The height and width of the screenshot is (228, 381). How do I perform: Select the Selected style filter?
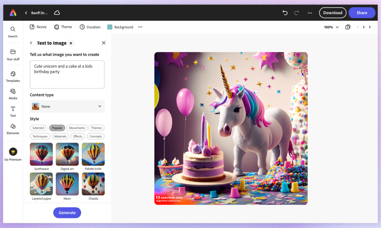[38, 128]
